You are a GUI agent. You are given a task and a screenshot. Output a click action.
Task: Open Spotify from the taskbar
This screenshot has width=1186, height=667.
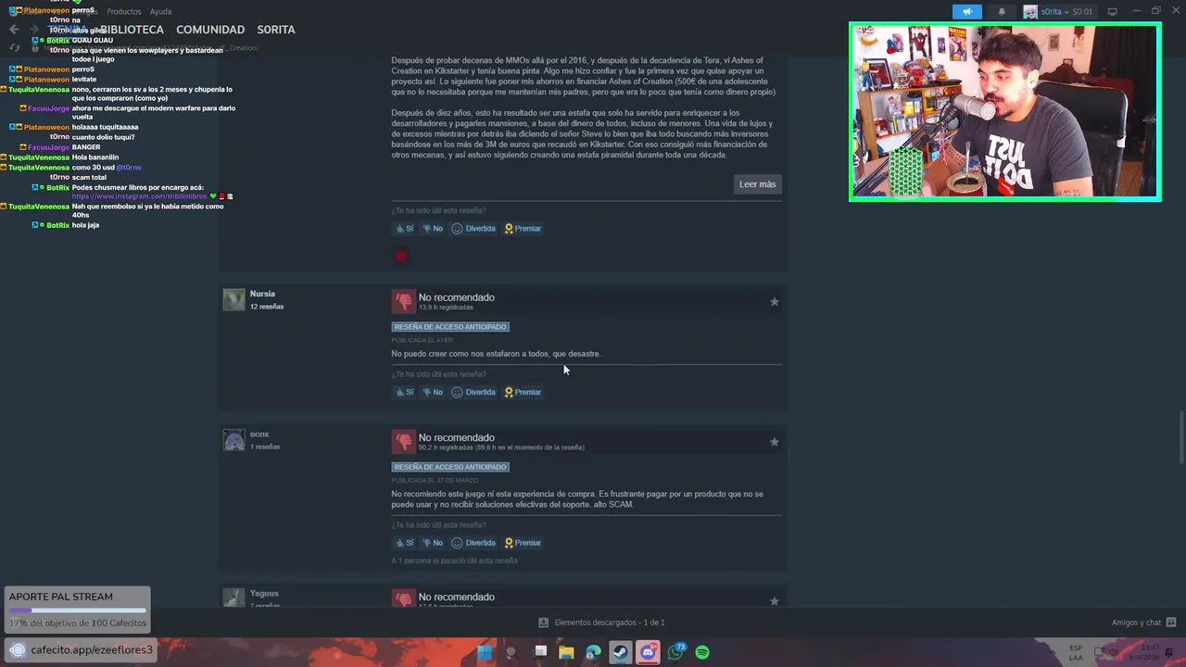[702, 652]
